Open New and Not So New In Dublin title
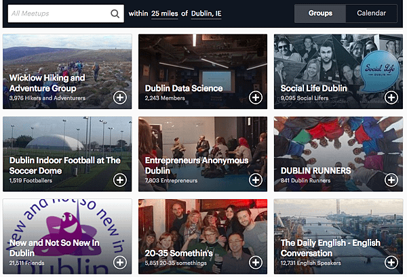407x277 pixels. [x=54, y=248]
